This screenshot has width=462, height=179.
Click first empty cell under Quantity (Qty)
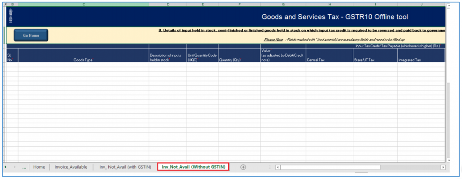(239, 64)
